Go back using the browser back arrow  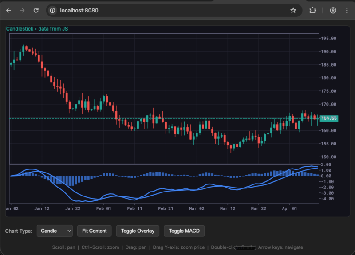[x=8, y=10]
